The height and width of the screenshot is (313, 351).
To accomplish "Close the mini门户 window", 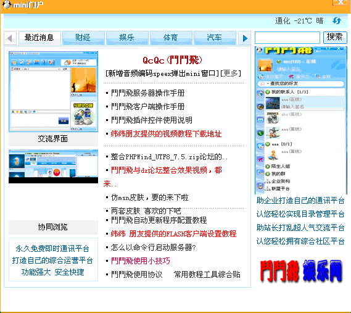I will point(341,2).
